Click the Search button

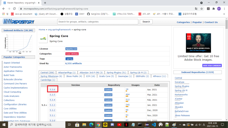point(146,21)
